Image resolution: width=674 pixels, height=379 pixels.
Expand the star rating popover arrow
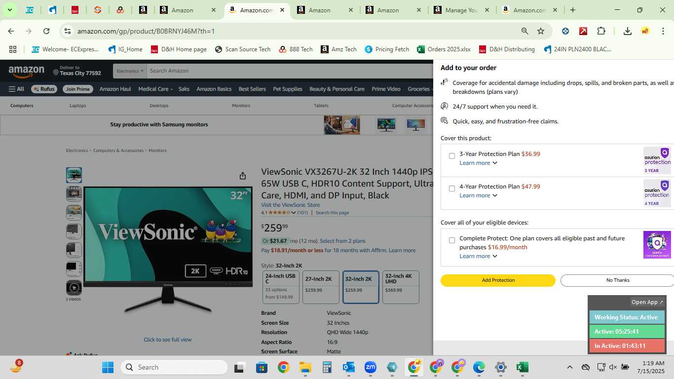[x=294, y=213]
